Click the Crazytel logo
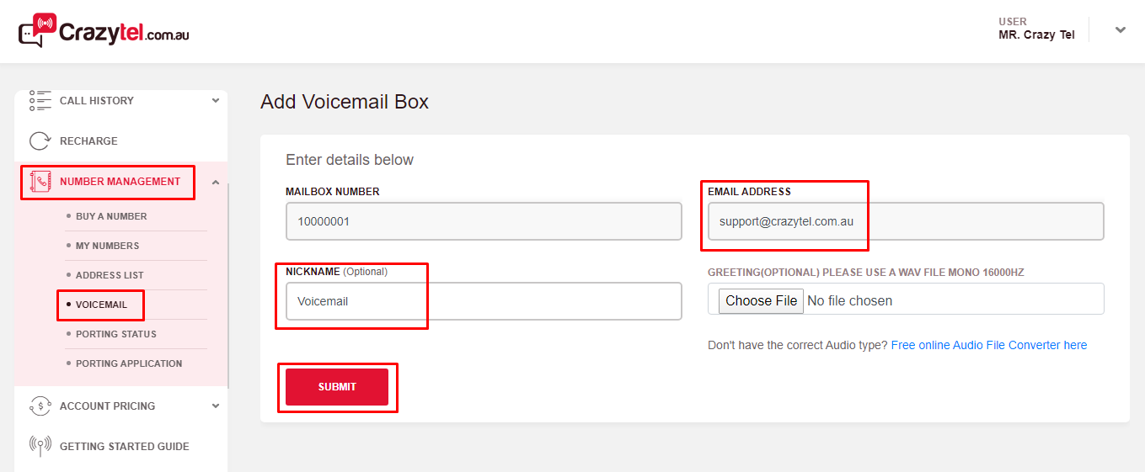Image resolution: width=1145 pixels, height=472 pixels. click(104, 31)
